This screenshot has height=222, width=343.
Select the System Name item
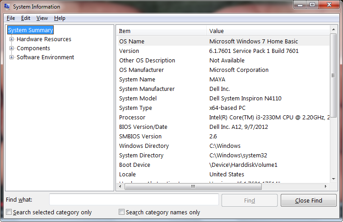coord(137,79)
